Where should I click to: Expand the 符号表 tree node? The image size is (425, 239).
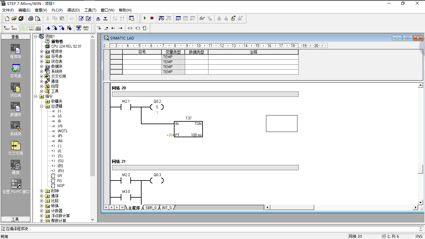pos(42,56)
